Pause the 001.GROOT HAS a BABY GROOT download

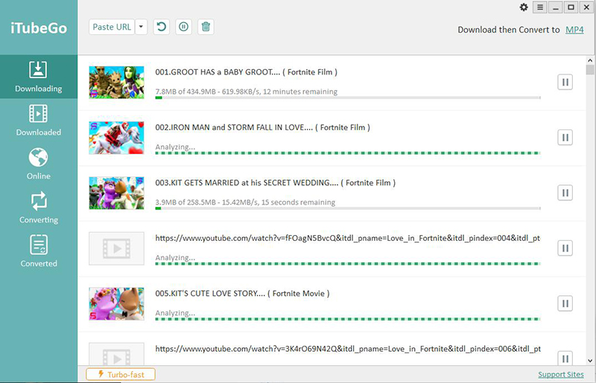pos(565,82)
